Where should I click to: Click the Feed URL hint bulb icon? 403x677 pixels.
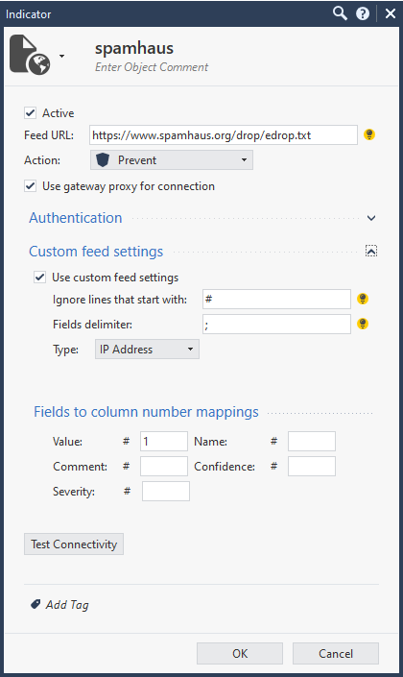pos(369,134)
